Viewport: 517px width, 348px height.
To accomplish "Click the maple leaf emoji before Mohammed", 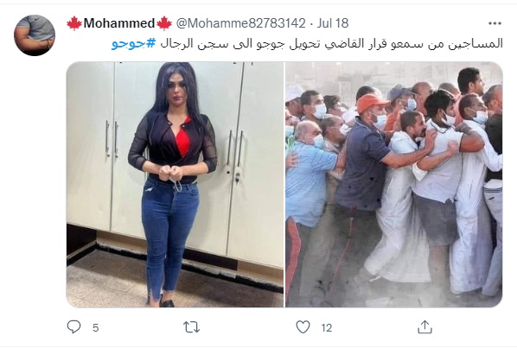I will click(74, 23).
